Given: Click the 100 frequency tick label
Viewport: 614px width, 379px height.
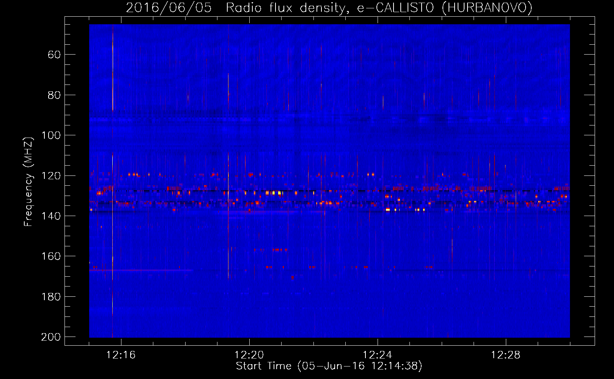Looking at the screenshot, I should coord(51,135).
